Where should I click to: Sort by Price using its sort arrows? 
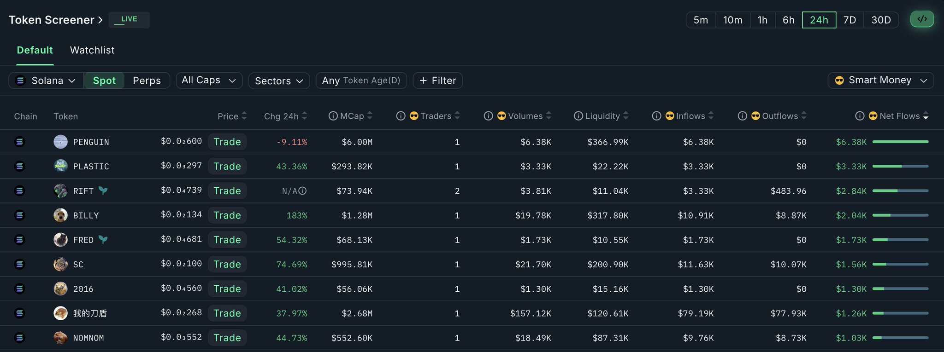(x=244, y=116)
